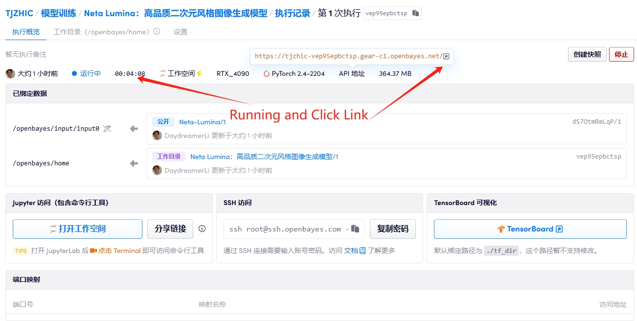
Task: Click the external link icon after the API URL
Action: (x=446, y=56)
